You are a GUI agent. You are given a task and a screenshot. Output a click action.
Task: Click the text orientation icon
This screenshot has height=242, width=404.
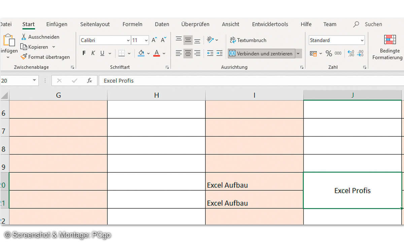[x=210, y=40]
